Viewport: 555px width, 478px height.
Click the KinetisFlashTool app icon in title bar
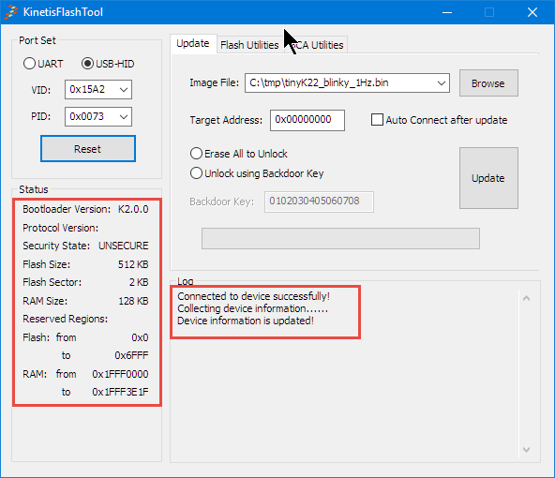[x=11, y=12]
